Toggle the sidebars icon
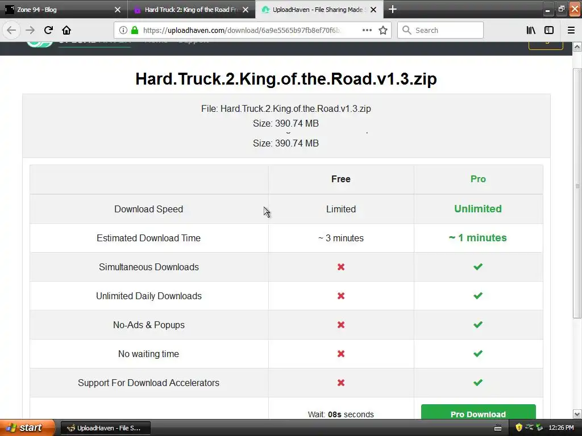 pyautogui.click(x=549, y=30)
